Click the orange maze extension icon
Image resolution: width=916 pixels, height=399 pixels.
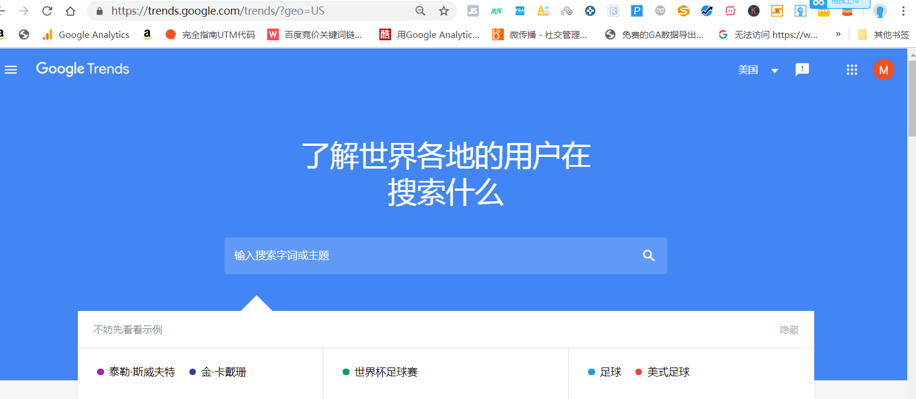pyautogui.click(x=777, y=10)
